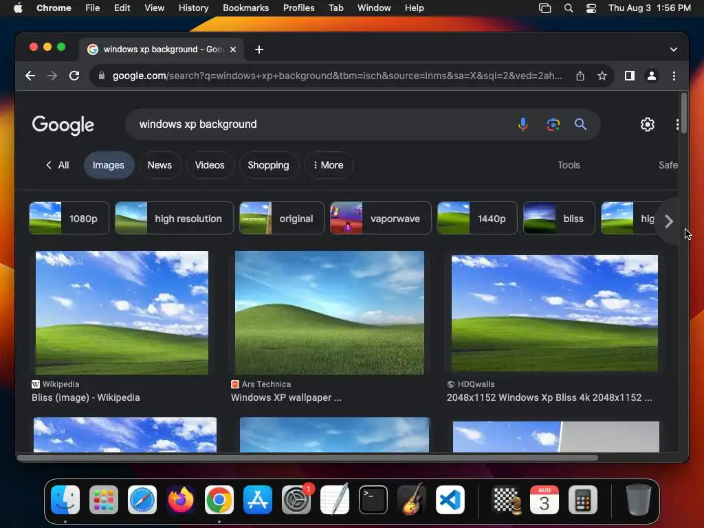Open Chess app in the dock
Image resolution: width=704 pixels, height=528 pixels.
[x=507, y=500]
